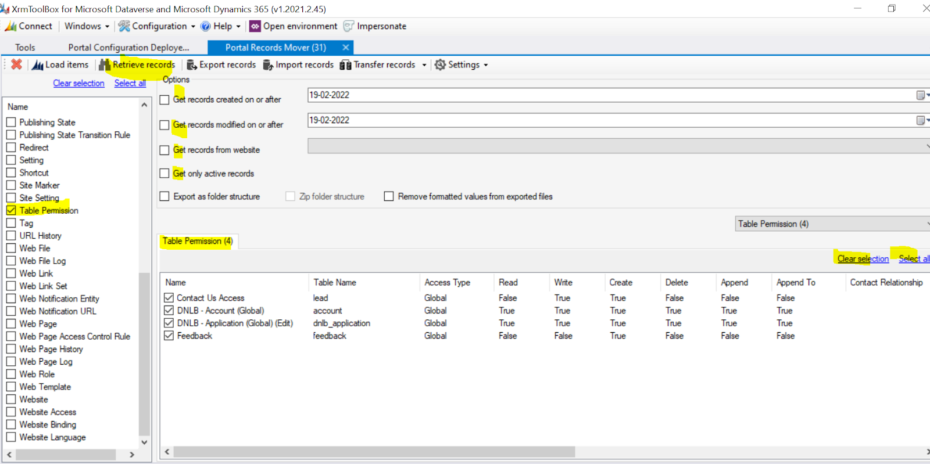This screenshot has width=930, height=464.
Task: Click the Open environment icon
Action: [x=255, y=26]
